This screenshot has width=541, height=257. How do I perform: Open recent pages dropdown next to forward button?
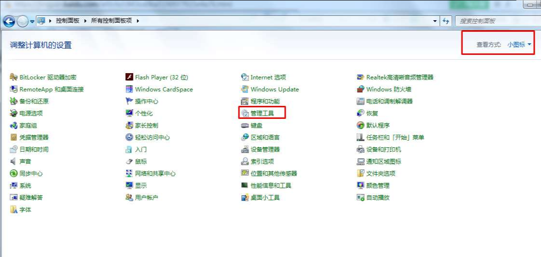32,21
